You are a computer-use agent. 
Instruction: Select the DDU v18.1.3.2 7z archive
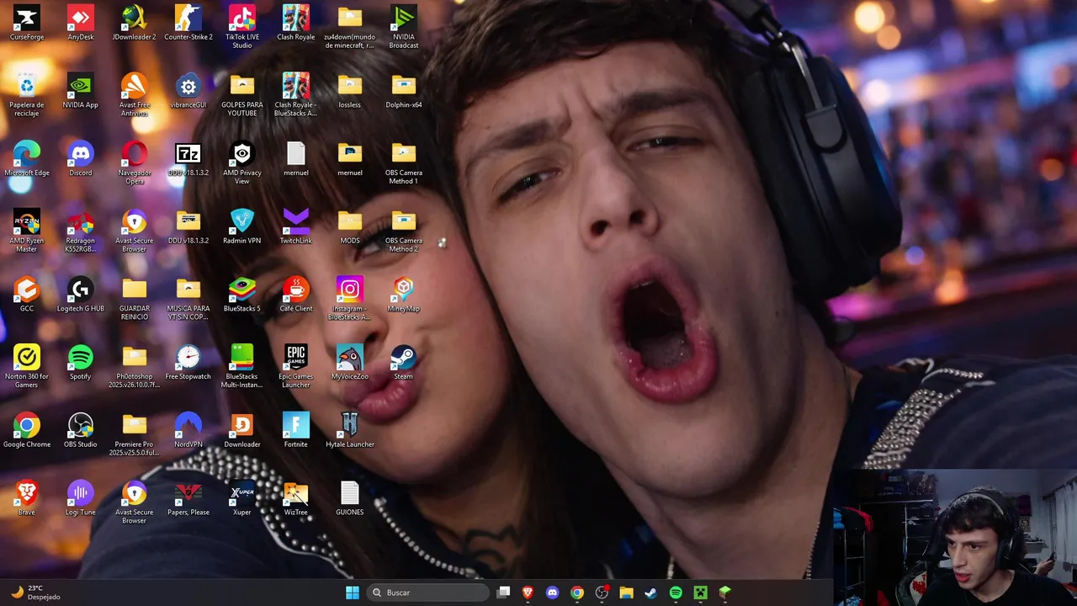point(188,159)
